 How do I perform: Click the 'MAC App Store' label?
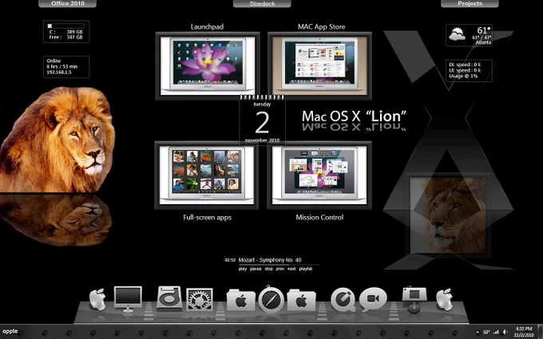coord(321,26)
